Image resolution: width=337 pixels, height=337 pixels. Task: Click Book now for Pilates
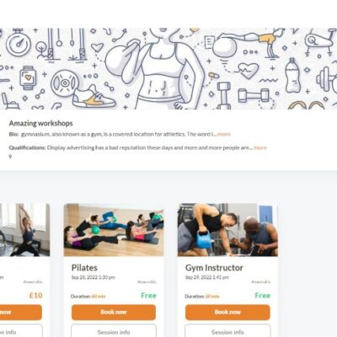114,313
